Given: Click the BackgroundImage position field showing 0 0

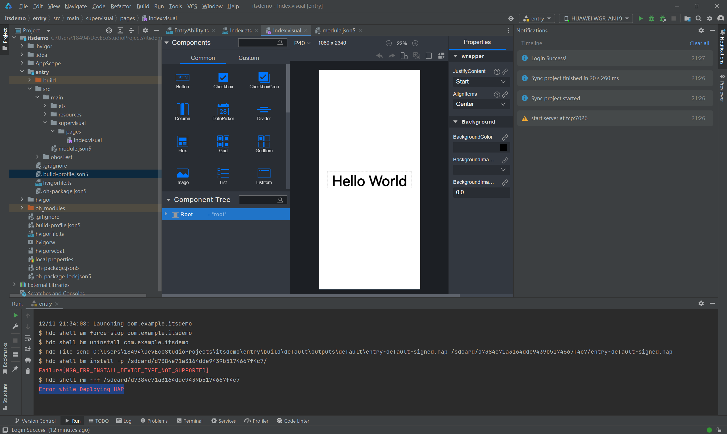Looking at the screenshot, I should [481, 193].
